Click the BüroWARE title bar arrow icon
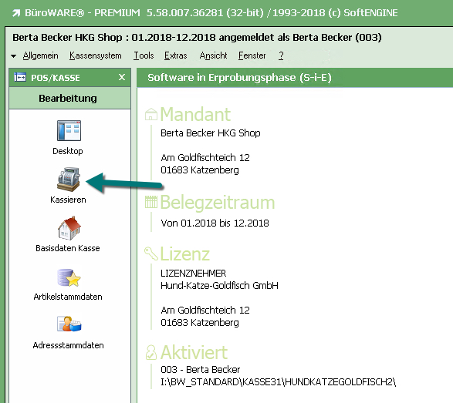Image resolution: width=453 pixels, height=403 pixels. tap(16, 13)
